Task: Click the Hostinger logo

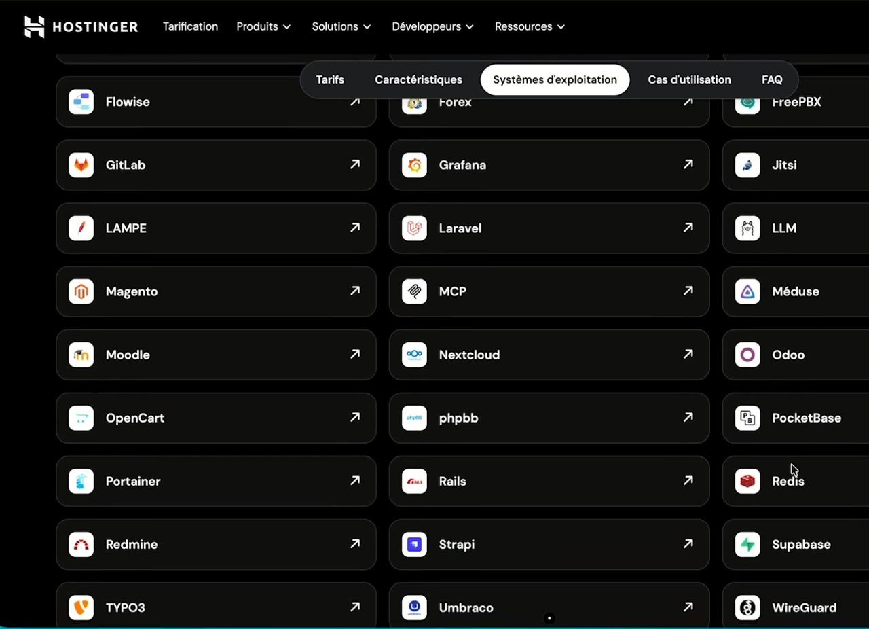Action: point(81,26)
